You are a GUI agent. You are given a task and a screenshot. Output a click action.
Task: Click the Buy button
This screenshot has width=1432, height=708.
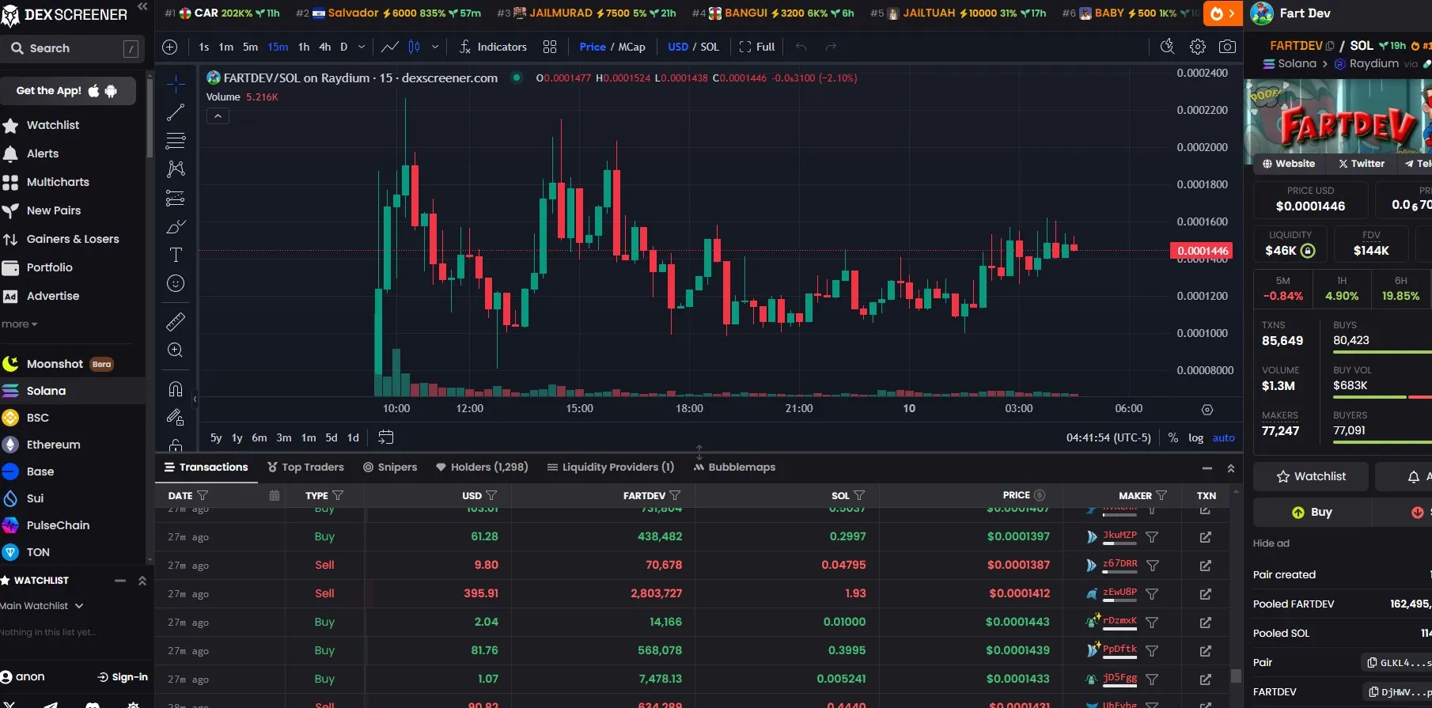pos(1312,512)
